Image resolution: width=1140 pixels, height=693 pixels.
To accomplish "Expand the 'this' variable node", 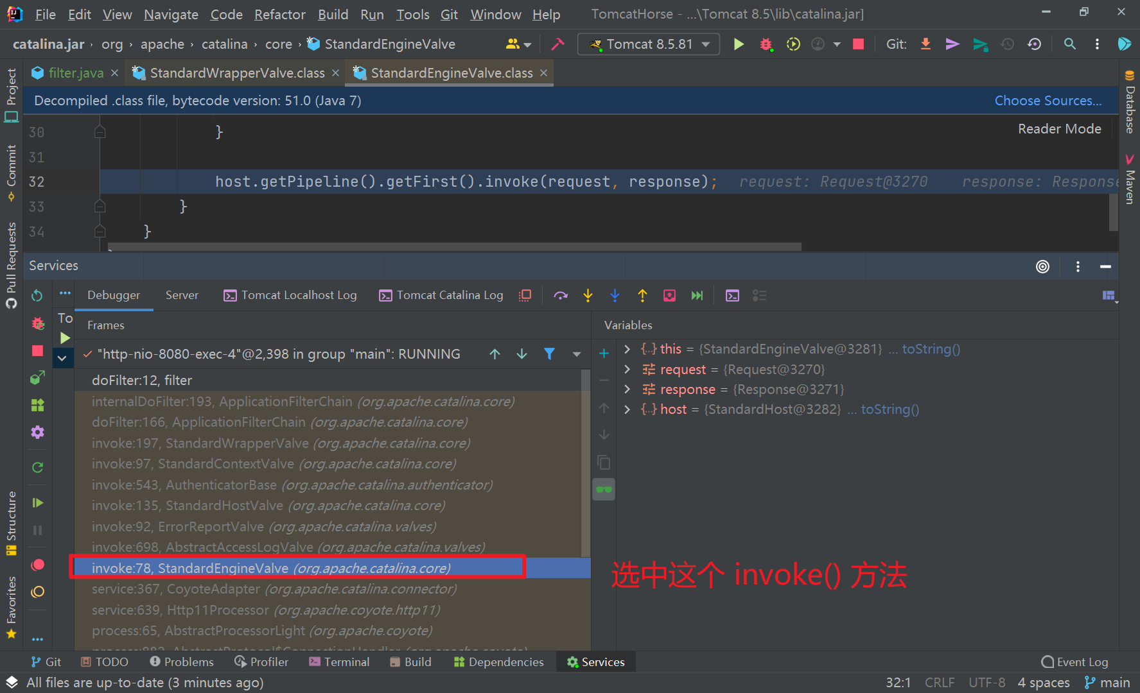I will click(x=627, y=348).
